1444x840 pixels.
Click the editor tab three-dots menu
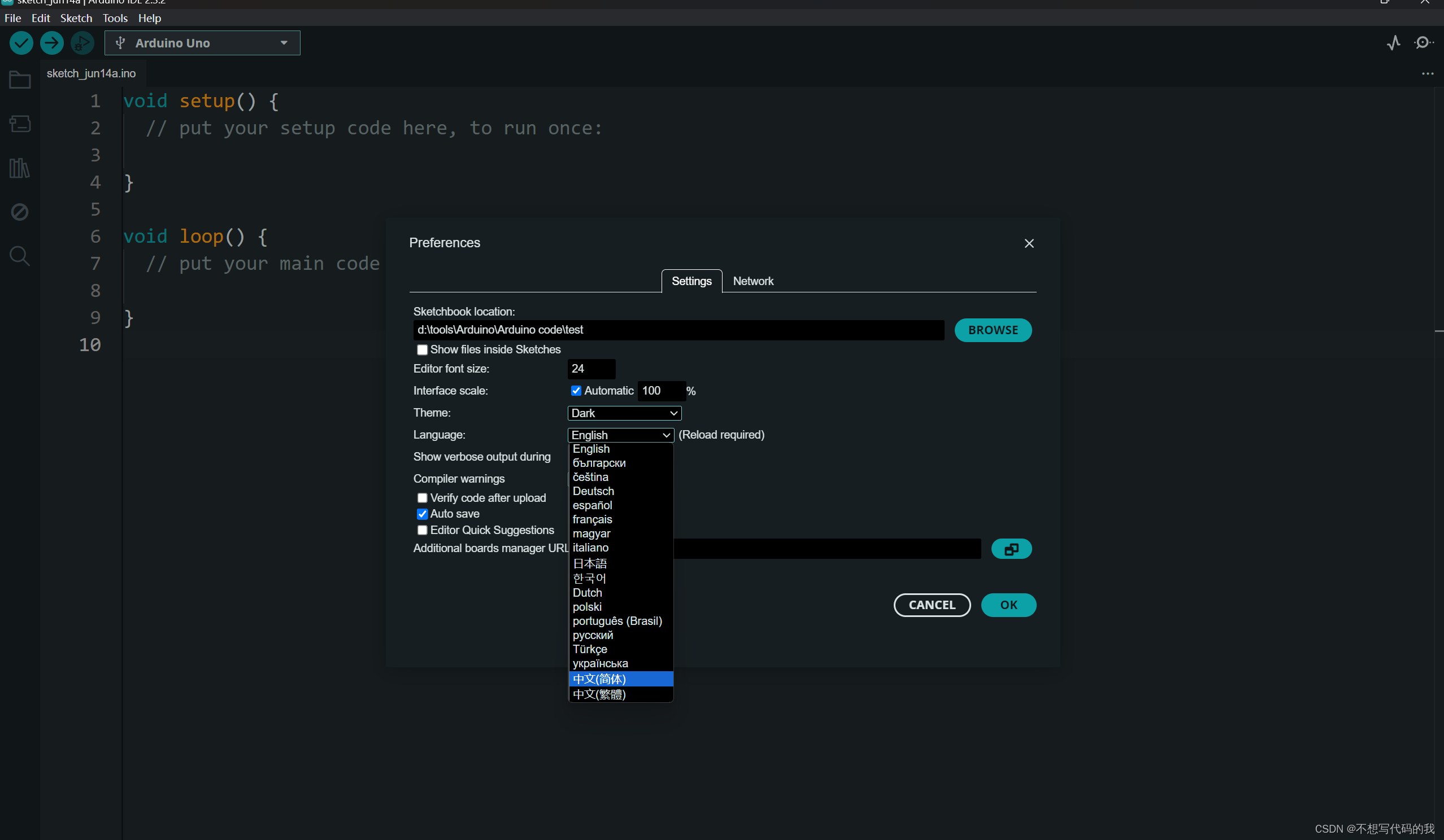pyautogui.click(x=1428, y=74)
